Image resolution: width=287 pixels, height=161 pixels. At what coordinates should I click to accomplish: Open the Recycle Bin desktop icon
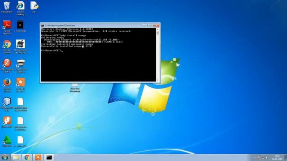pos(7,7)
